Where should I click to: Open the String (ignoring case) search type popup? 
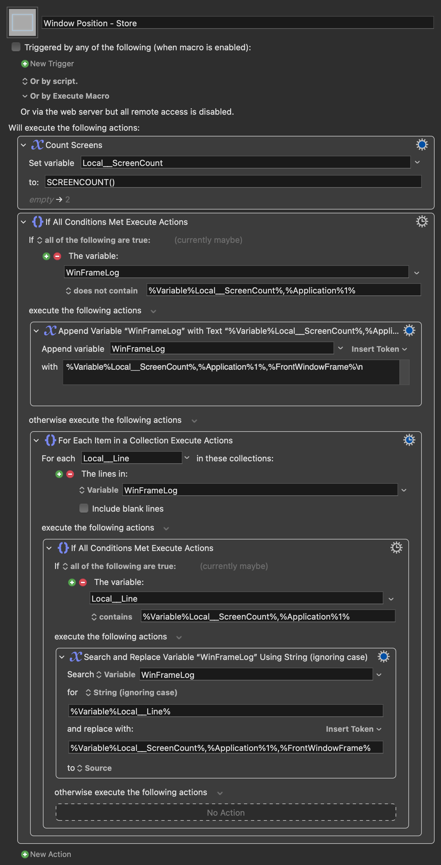[131, 692]
